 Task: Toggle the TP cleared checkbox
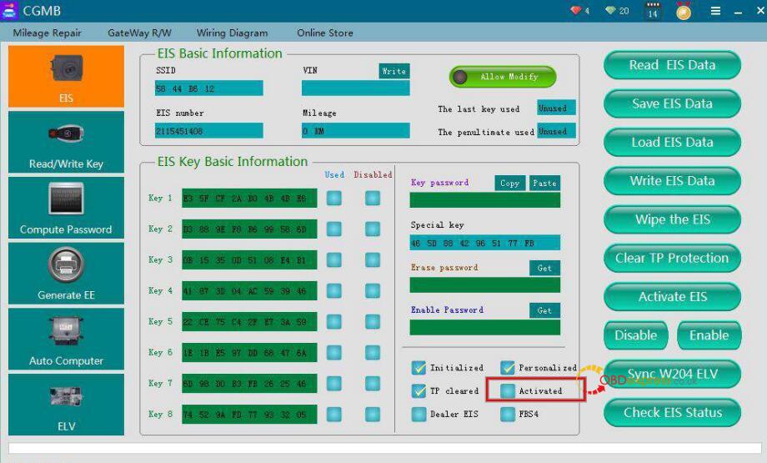[419, 390]
